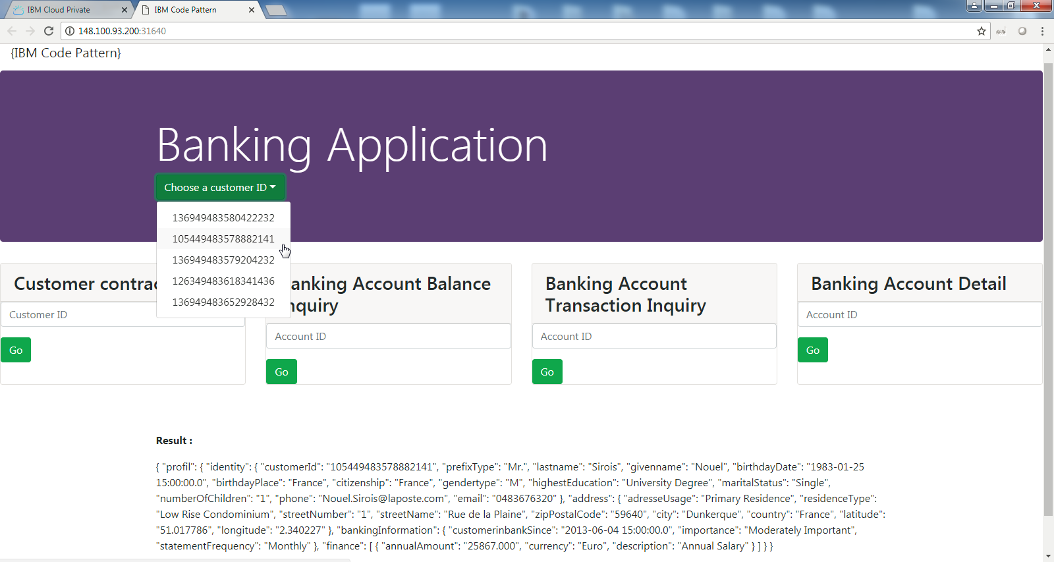This screenshot has width=1054, height=562.
Task: Go back with the browser back arrow
Action: tap(11, 31)
